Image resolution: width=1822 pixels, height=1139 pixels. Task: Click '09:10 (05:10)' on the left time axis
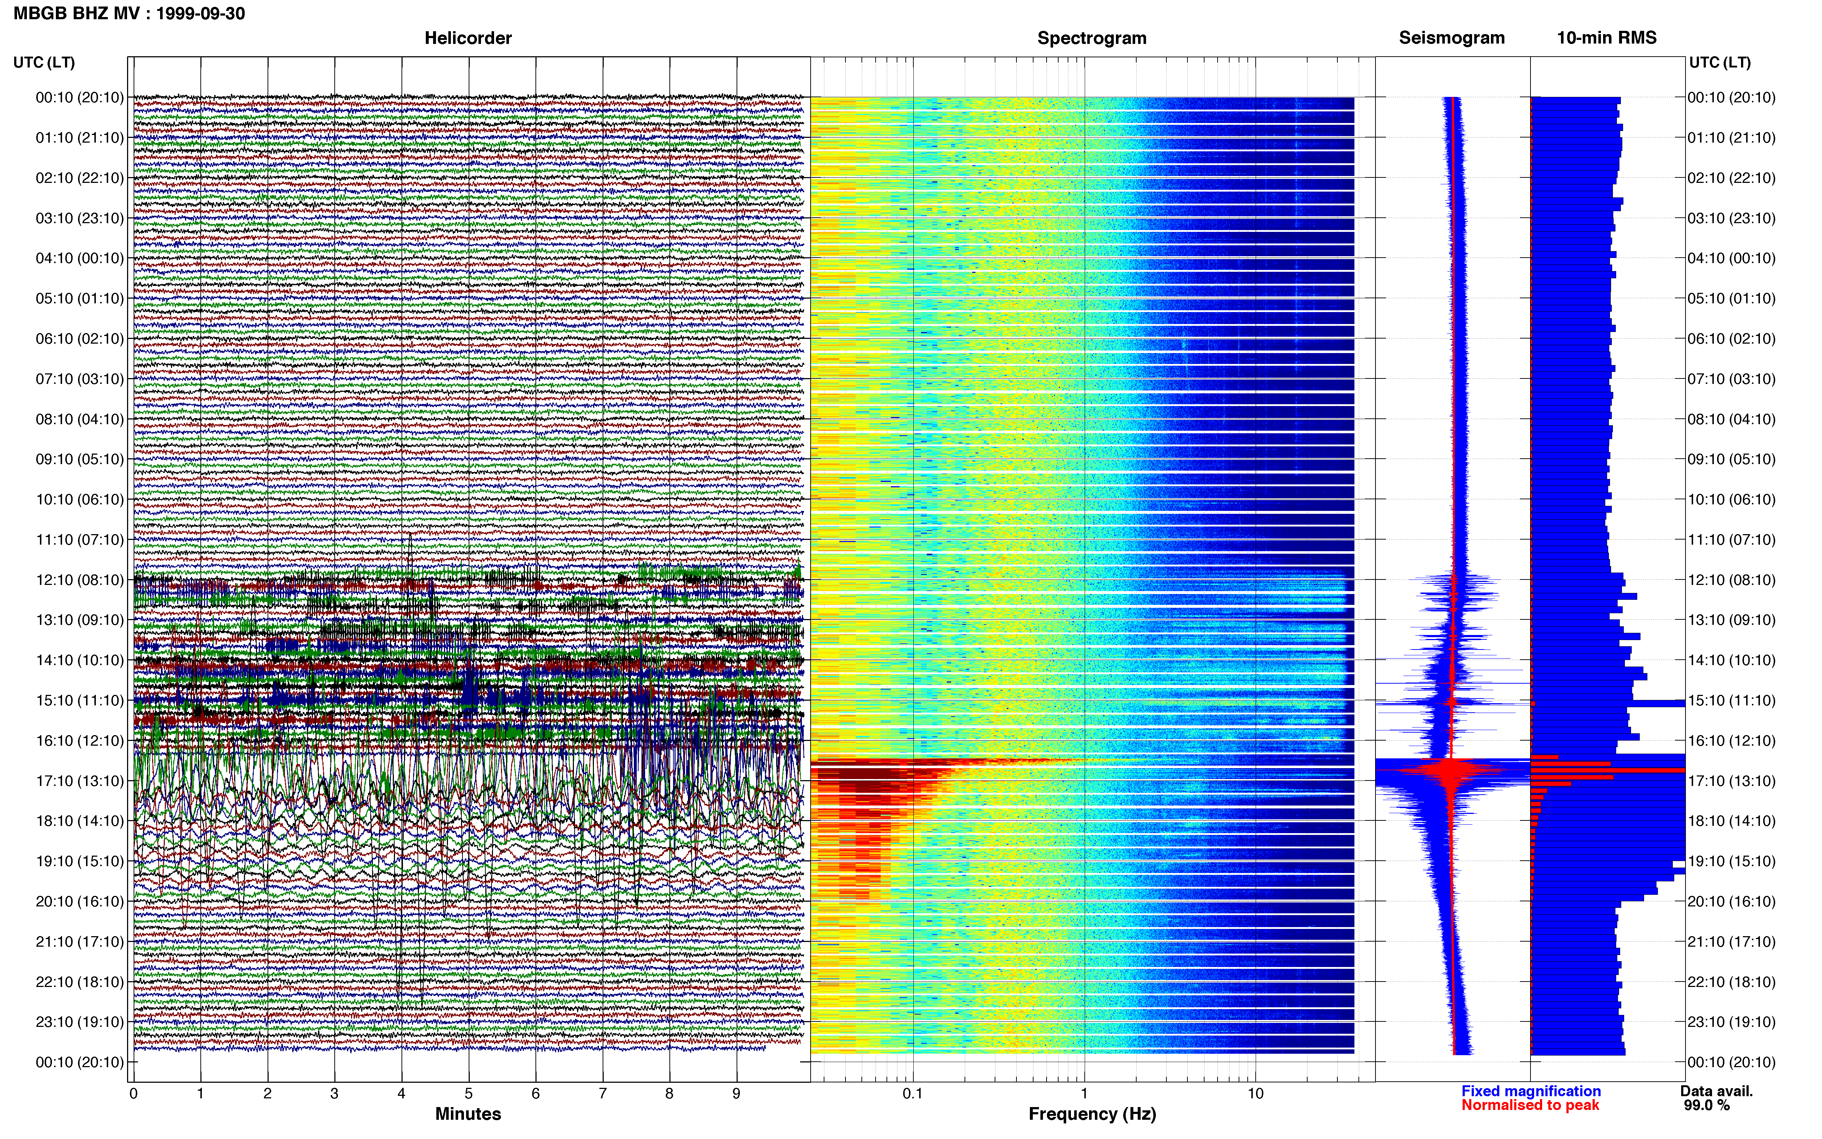coord(80,459)
